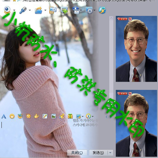Send a window shake with hand icon
Image resolution: width=158 pixels, height=158 pixels.
(36, 116)
